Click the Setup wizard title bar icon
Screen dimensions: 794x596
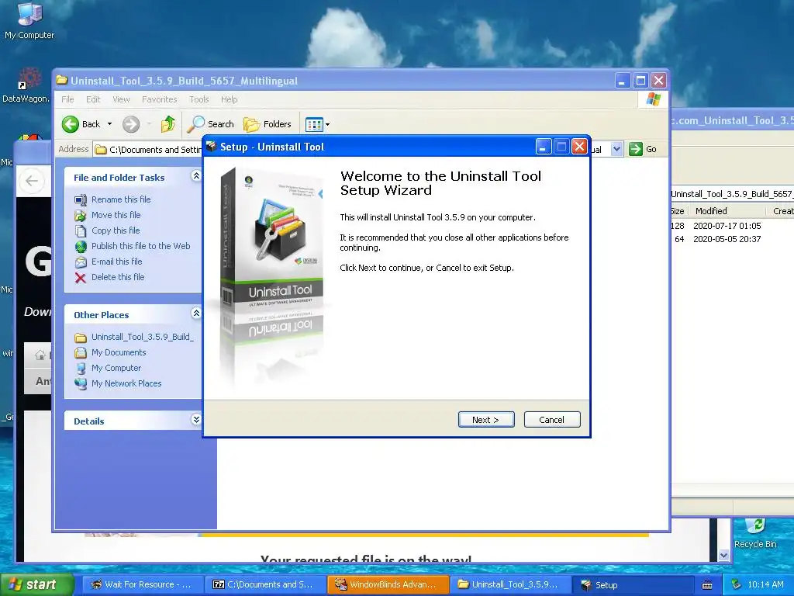coord(211,147)
